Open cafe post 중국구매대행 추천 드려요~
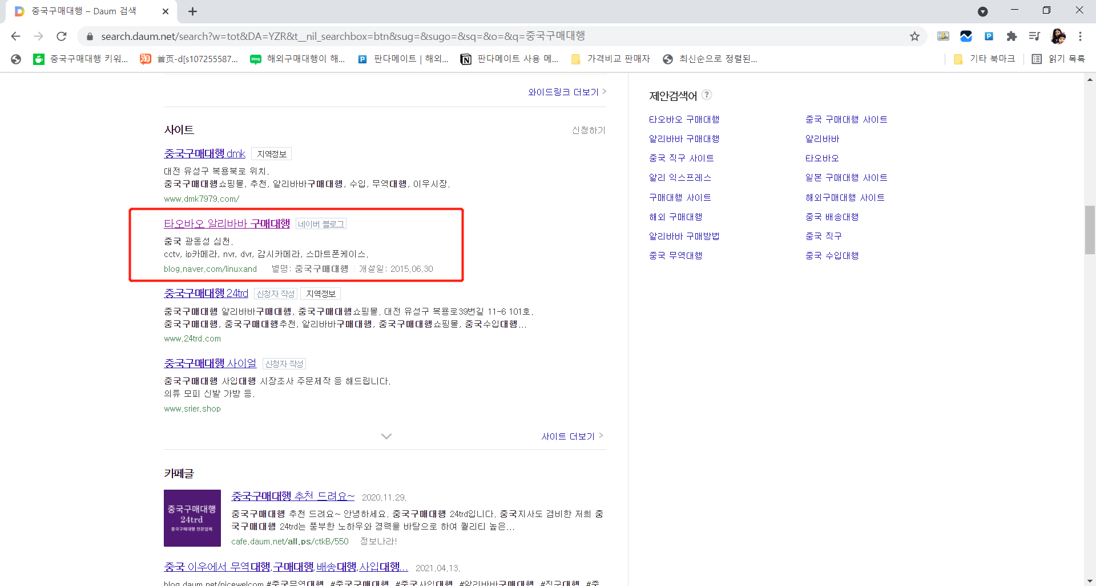The image size is (1096, 586). 293,496
